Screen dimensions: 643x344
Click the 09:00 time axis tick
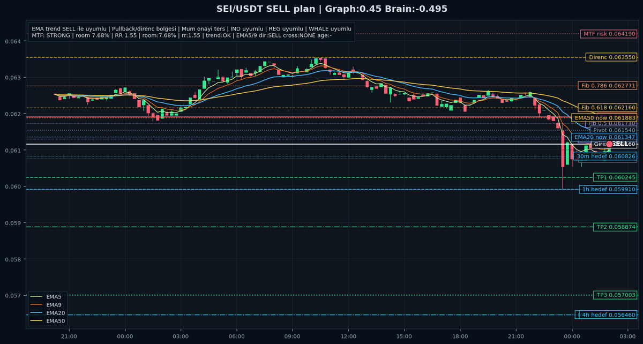[293, 336]
